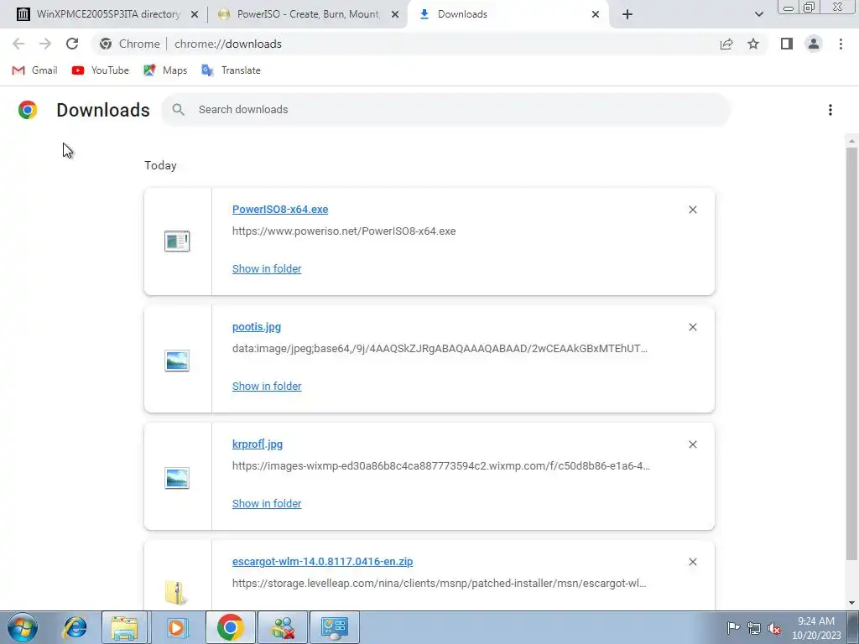Reload the downloads page
The height and width of the screenshot is (644, 859).
(x=72, y=44)
